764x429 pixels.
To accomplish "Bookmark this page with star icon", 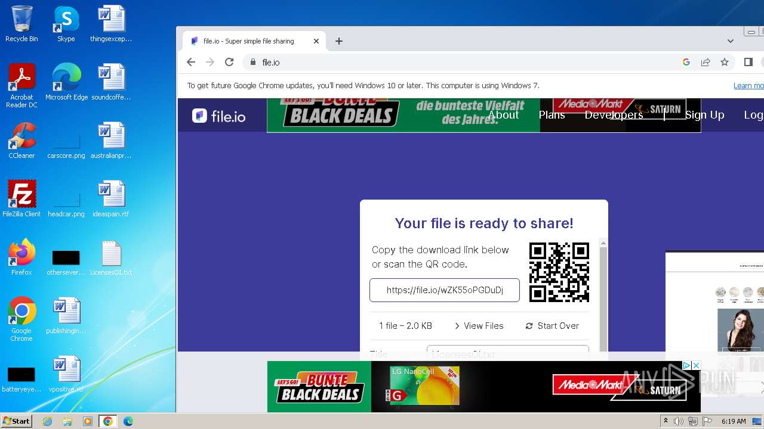I will (x=725, y=62).
